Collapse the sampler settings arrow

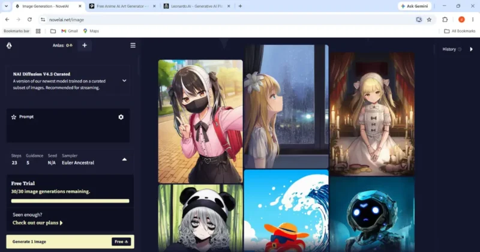(124, 160)
